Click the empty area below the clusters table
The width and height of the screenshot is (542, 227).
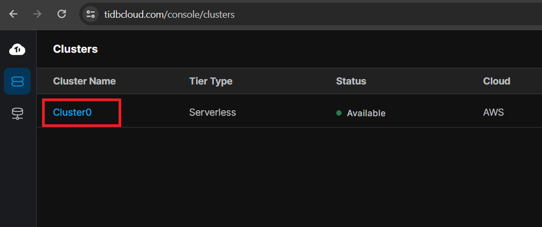289,177
